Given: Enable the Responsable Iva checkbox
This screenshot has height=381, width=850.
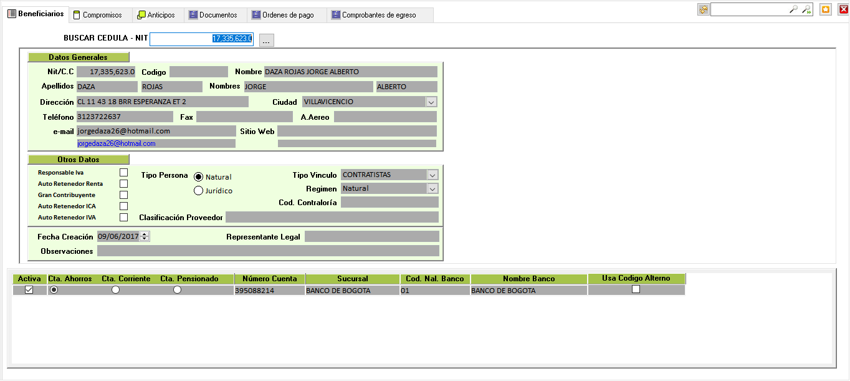Looking at the screenshot, I should 123,173.
